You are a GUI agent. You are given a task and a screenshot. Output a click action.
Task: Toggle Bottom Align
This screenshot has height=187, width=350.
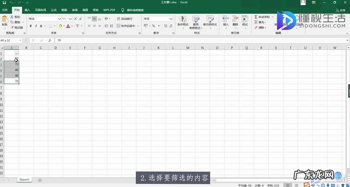tap(100, 19)
